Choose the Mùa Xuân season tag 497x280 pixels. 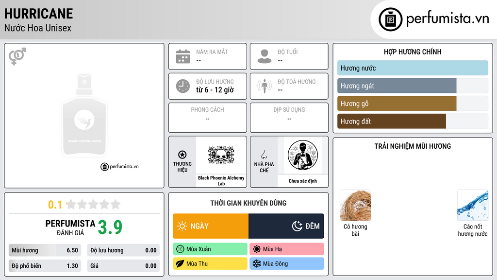210,249
